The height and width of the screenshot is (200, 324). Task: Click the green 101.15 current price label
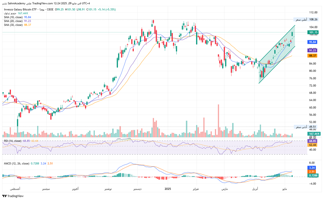313,32
